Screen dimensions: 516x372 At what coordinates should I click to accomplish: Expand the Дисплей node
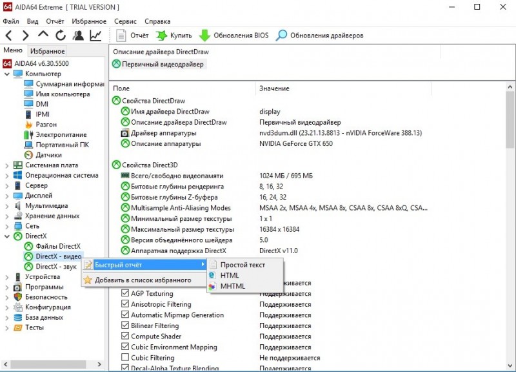(x=7, y=196)
